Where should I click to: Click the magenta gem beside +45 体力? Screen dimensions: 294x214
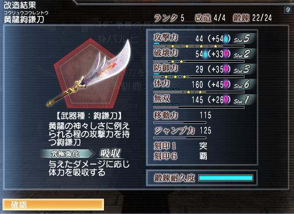pos(226,85)
